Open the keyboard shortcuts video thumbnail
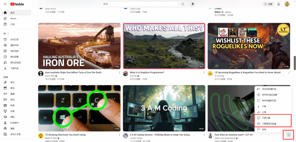Viewport: 296px width, 142px height. [79, 108]
